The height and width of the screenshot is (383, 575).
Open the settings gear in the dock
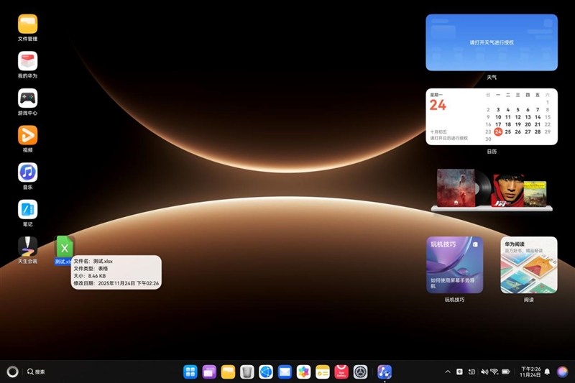click(360, 372)
